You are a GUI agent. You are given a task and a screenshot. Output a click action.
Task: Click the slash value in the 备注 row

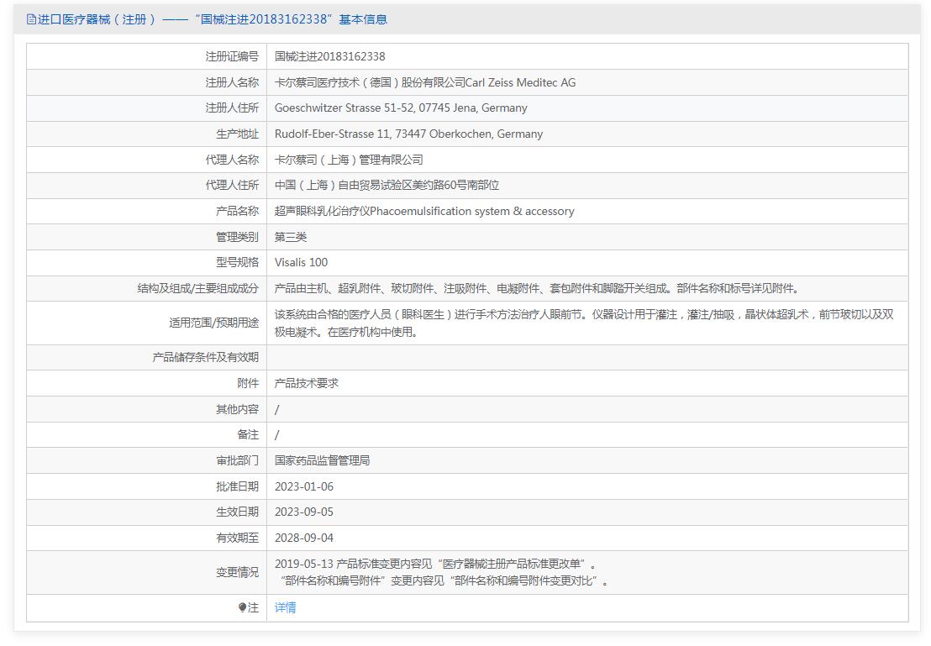(276, 435)
